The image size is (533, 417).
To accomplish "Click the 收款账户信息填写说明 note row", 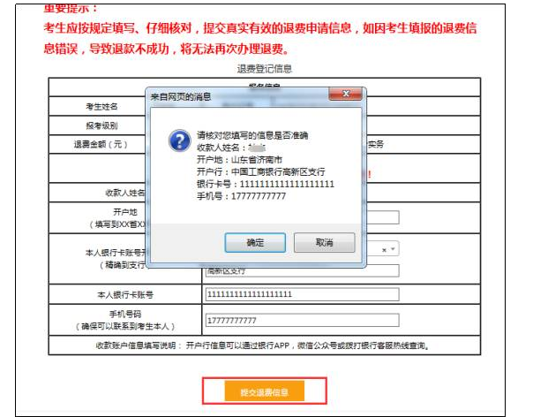I will coord(265,345).
